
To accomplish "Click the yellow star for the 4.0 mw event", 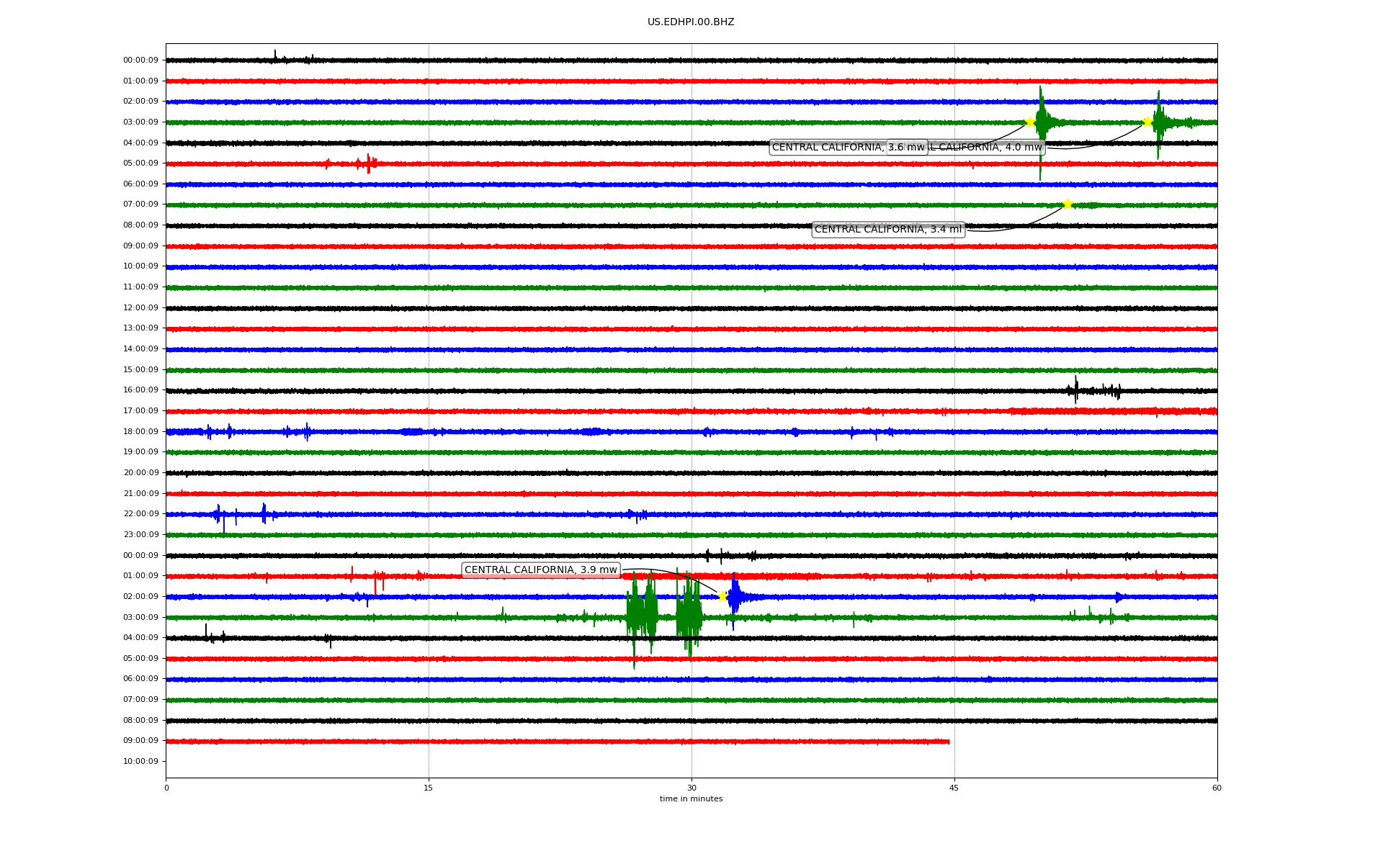I will 1147,122.
